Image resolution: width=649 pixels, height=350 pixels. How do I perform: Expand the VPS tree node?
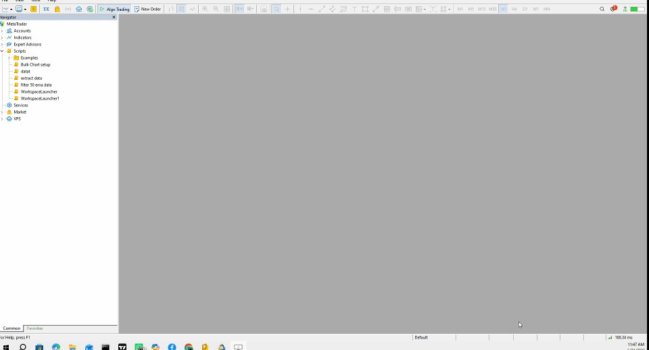[2, 118]
